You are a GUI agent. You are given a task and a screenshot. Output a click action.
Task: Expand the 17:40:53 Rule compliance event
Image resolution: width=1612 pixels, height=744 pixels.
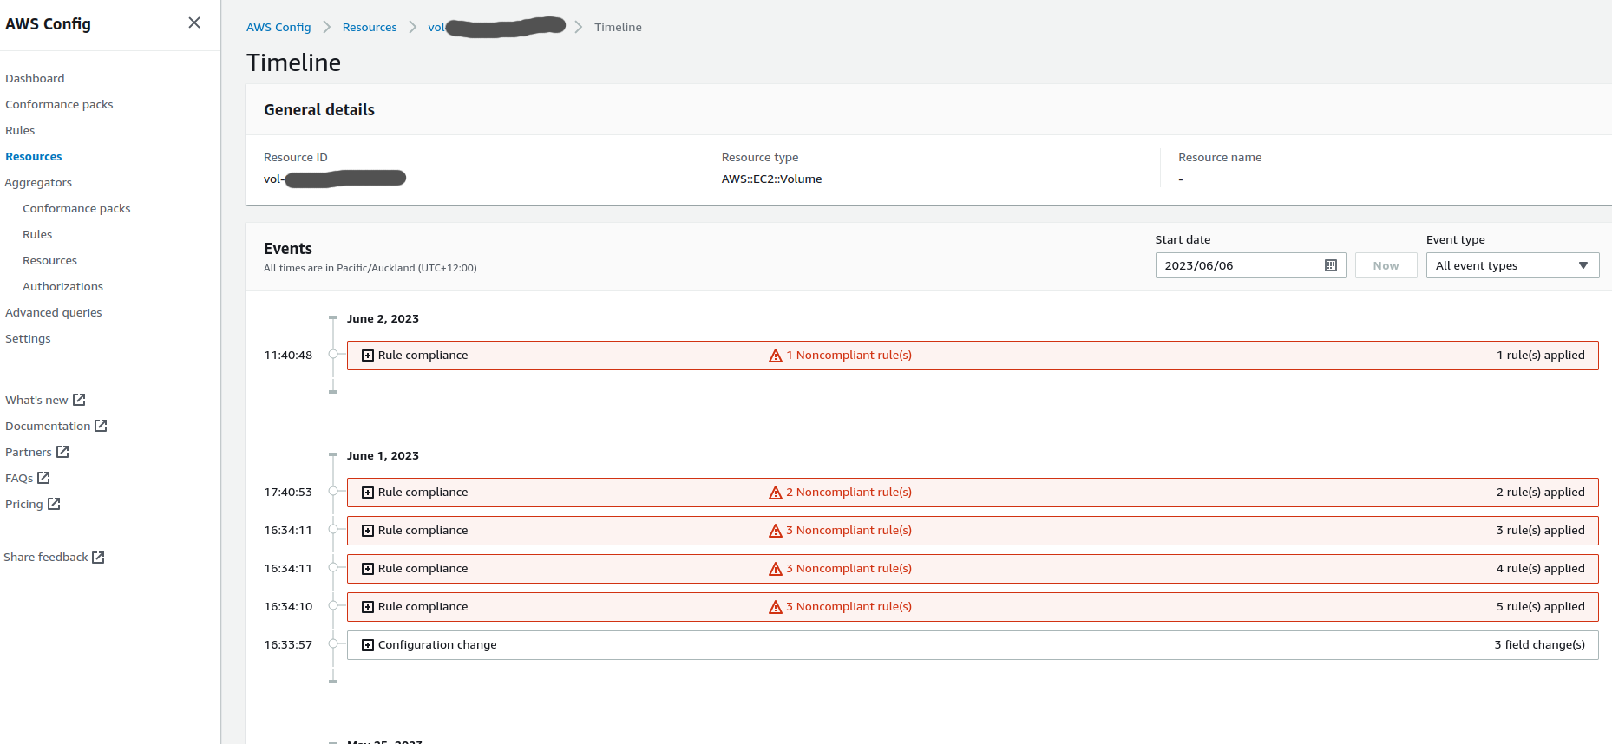(x=368, y=493)
